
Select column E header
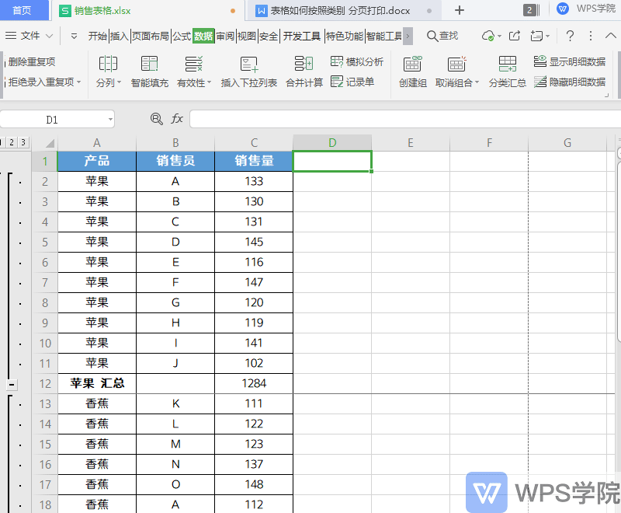point(411,143)
